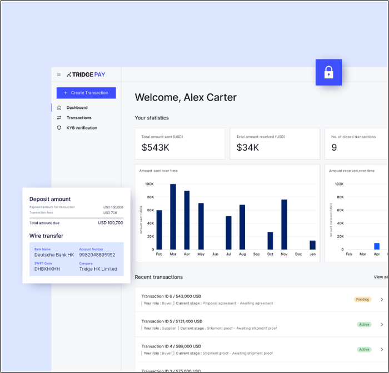
Task: Click the Pending status badge
Action: click(x=362, y=300)
